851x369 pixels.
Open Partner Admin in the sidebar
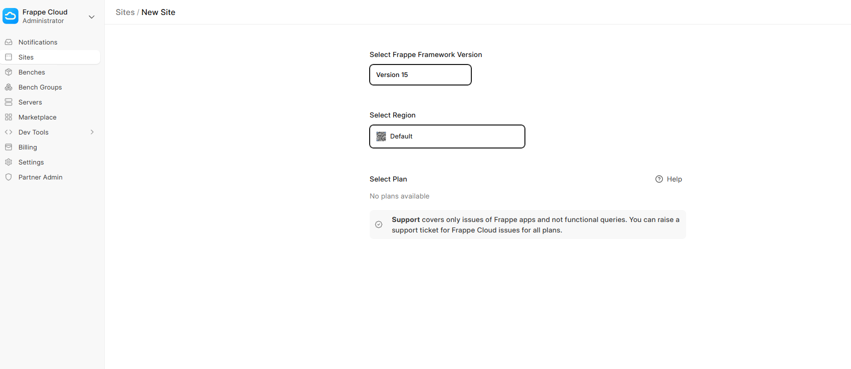[50, 177]
